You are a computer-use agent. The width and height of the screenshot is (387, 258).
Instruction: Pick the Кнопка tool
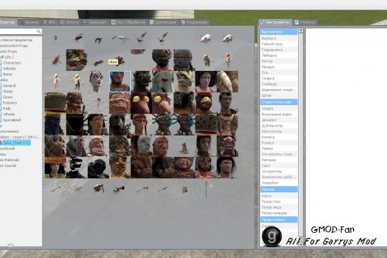click(x=279, y=137)
